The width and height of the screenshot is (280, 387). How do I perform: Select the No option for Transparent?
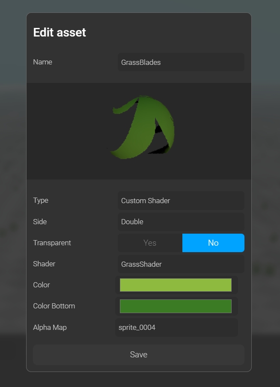tap(213, 243)
